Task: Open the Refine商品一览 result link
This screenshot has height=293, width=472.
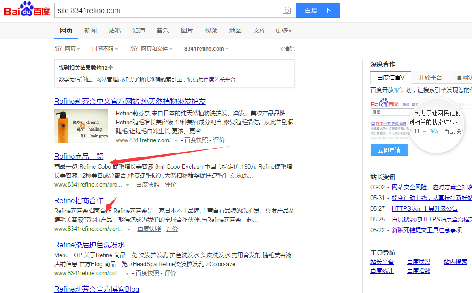Action: [79, 156]
